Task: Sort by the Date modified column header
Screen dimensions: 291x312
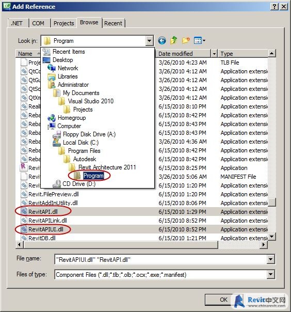Action: coord(183,54)
